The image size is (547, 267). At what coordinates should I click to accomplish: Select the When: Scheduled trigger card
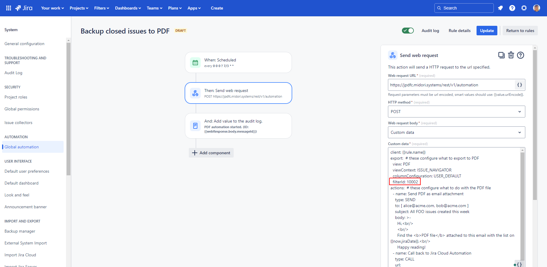click(238, 63)
